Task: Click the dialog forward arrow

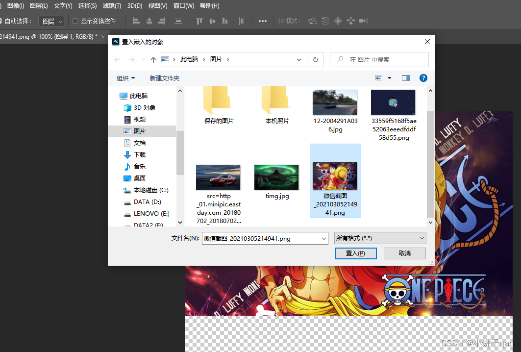Action: pyautogui.click(x=131, y=59)
